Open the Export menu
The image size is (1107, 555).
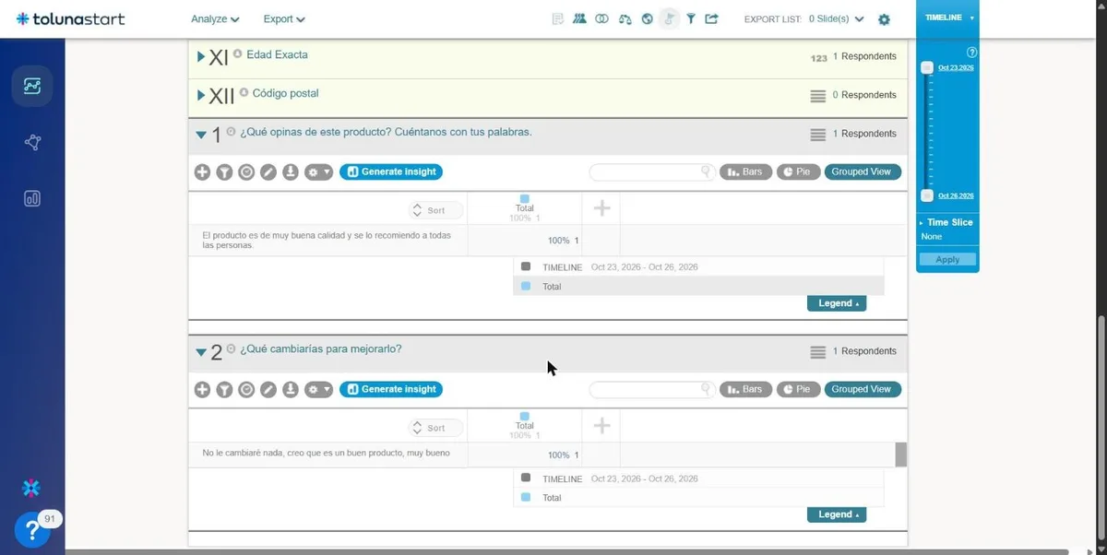[284, 18]
